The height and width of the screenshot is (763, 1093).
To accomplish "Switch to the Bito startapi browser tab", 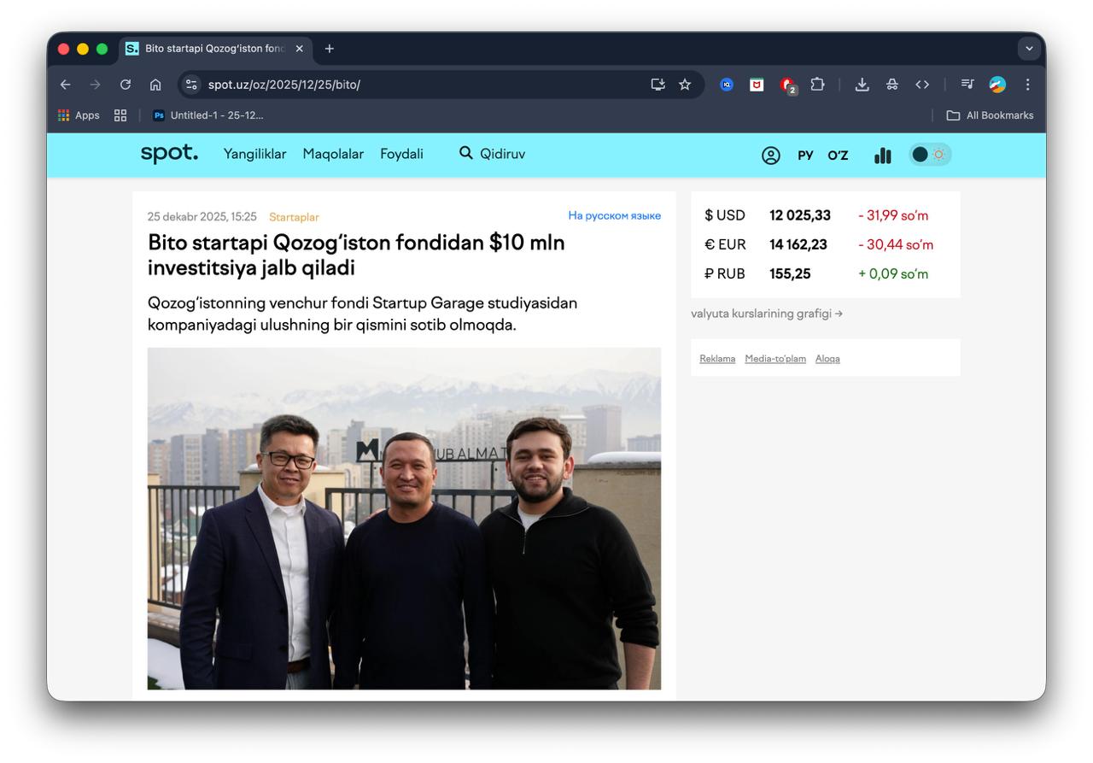I will (211, 49).
